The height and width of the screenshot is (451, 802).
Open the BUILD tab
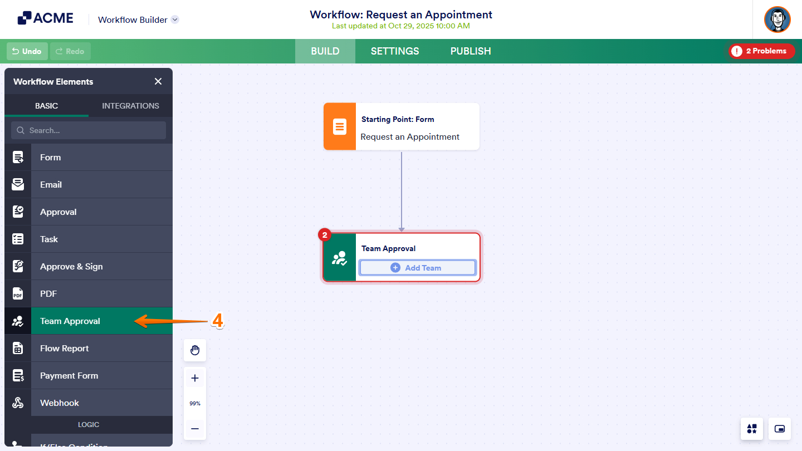pyautogui.click(x=325, y=51)
